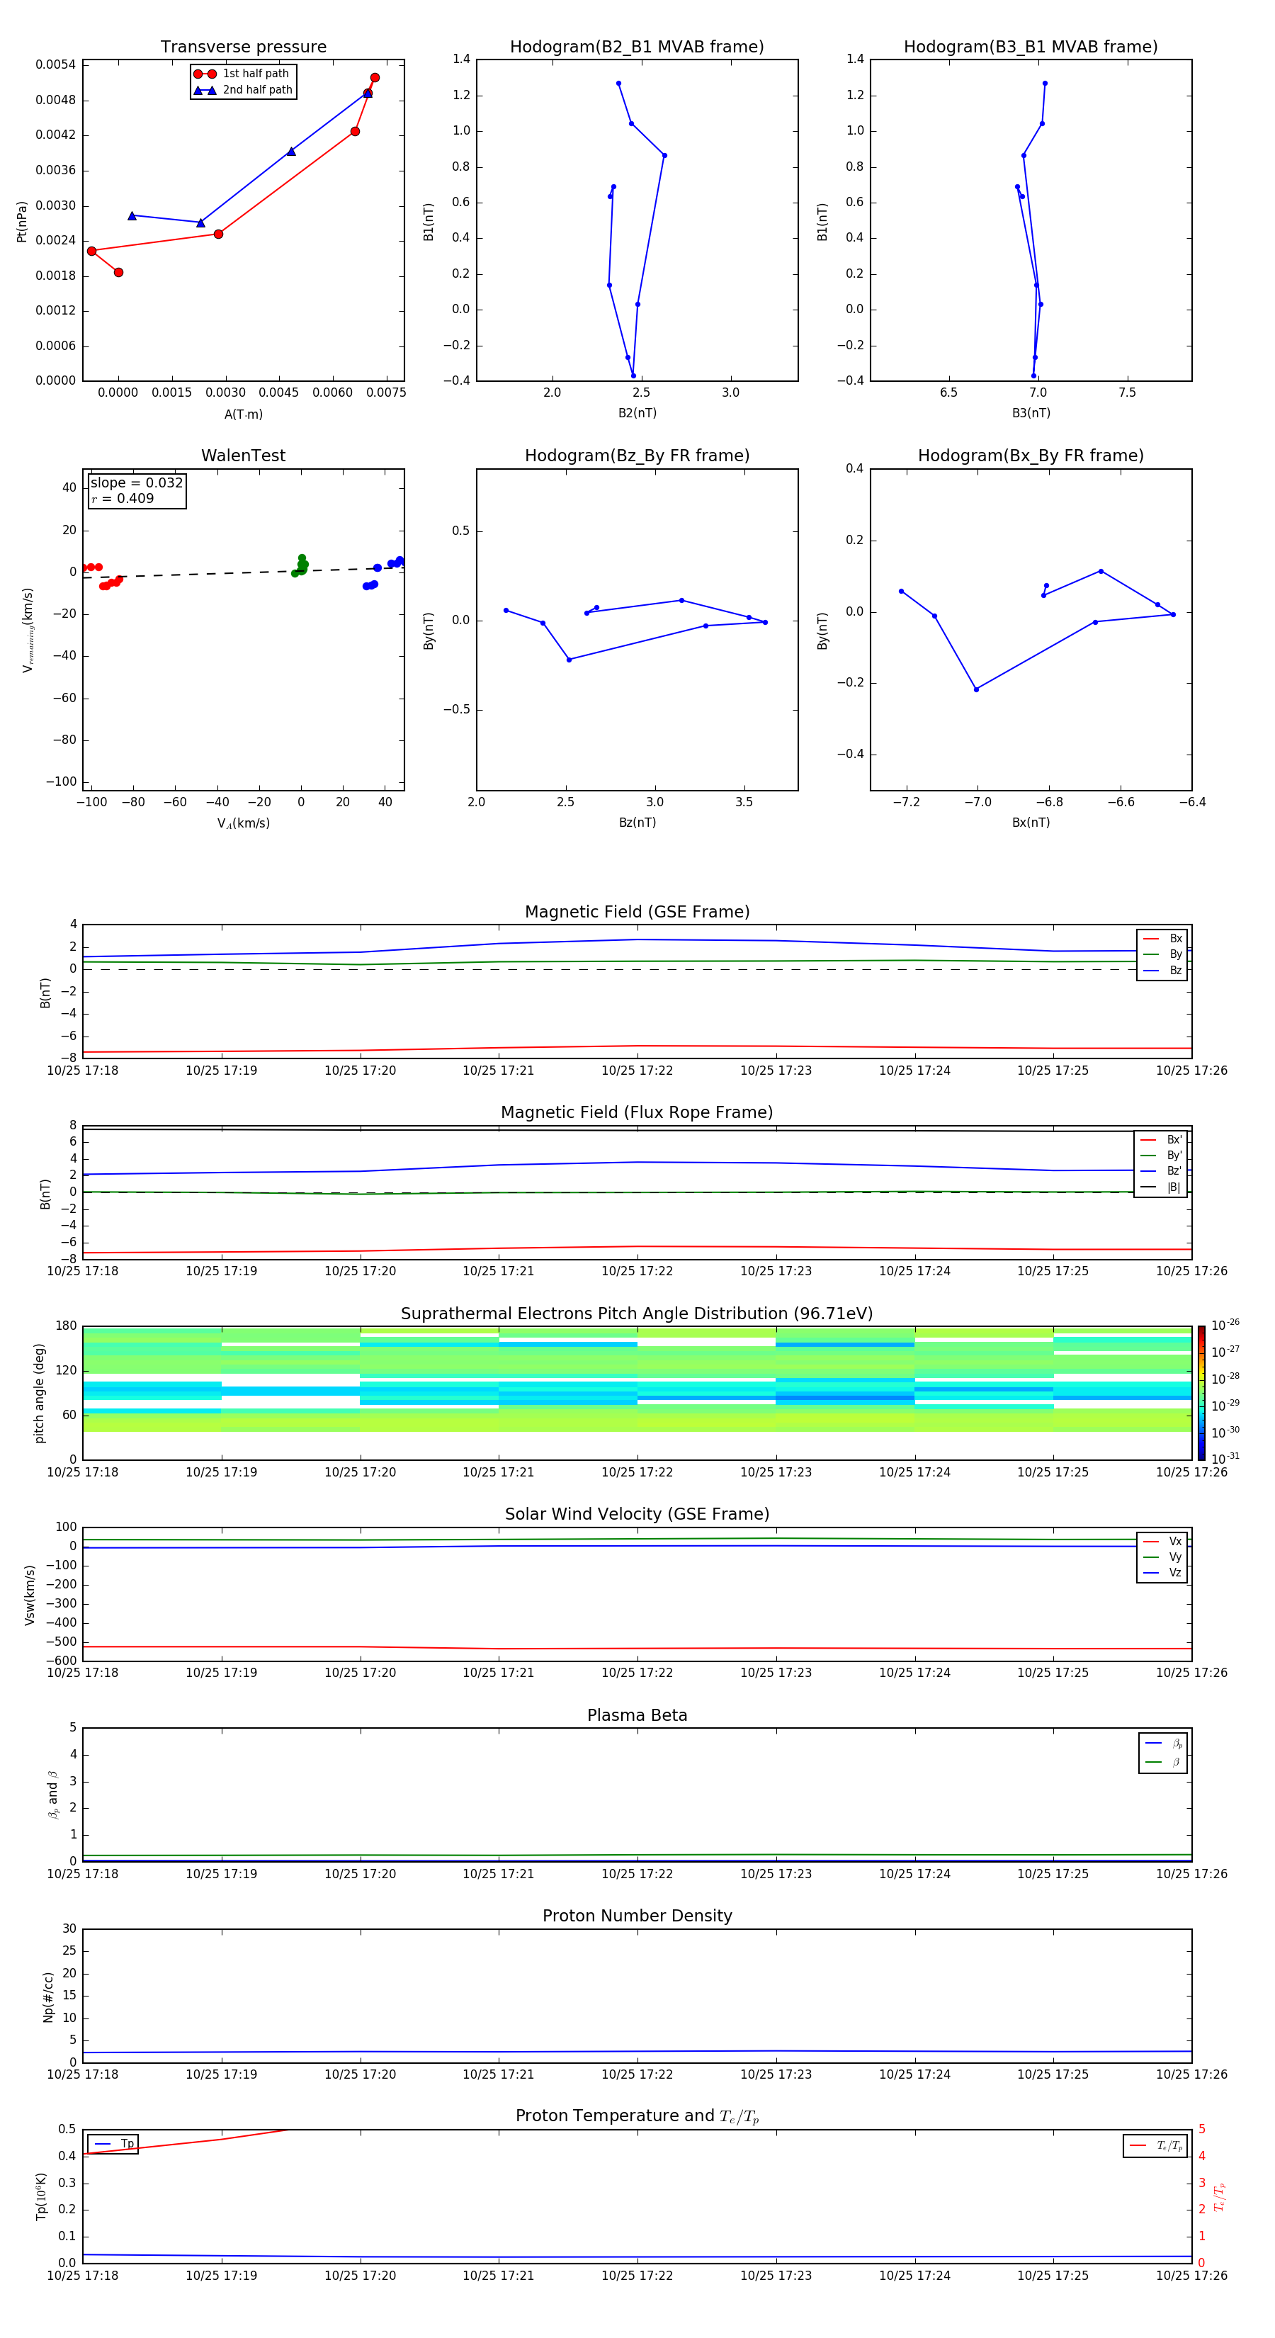Click the 'Hodogram(B3_B1 MVAB frame)' title

point(1031,46)
